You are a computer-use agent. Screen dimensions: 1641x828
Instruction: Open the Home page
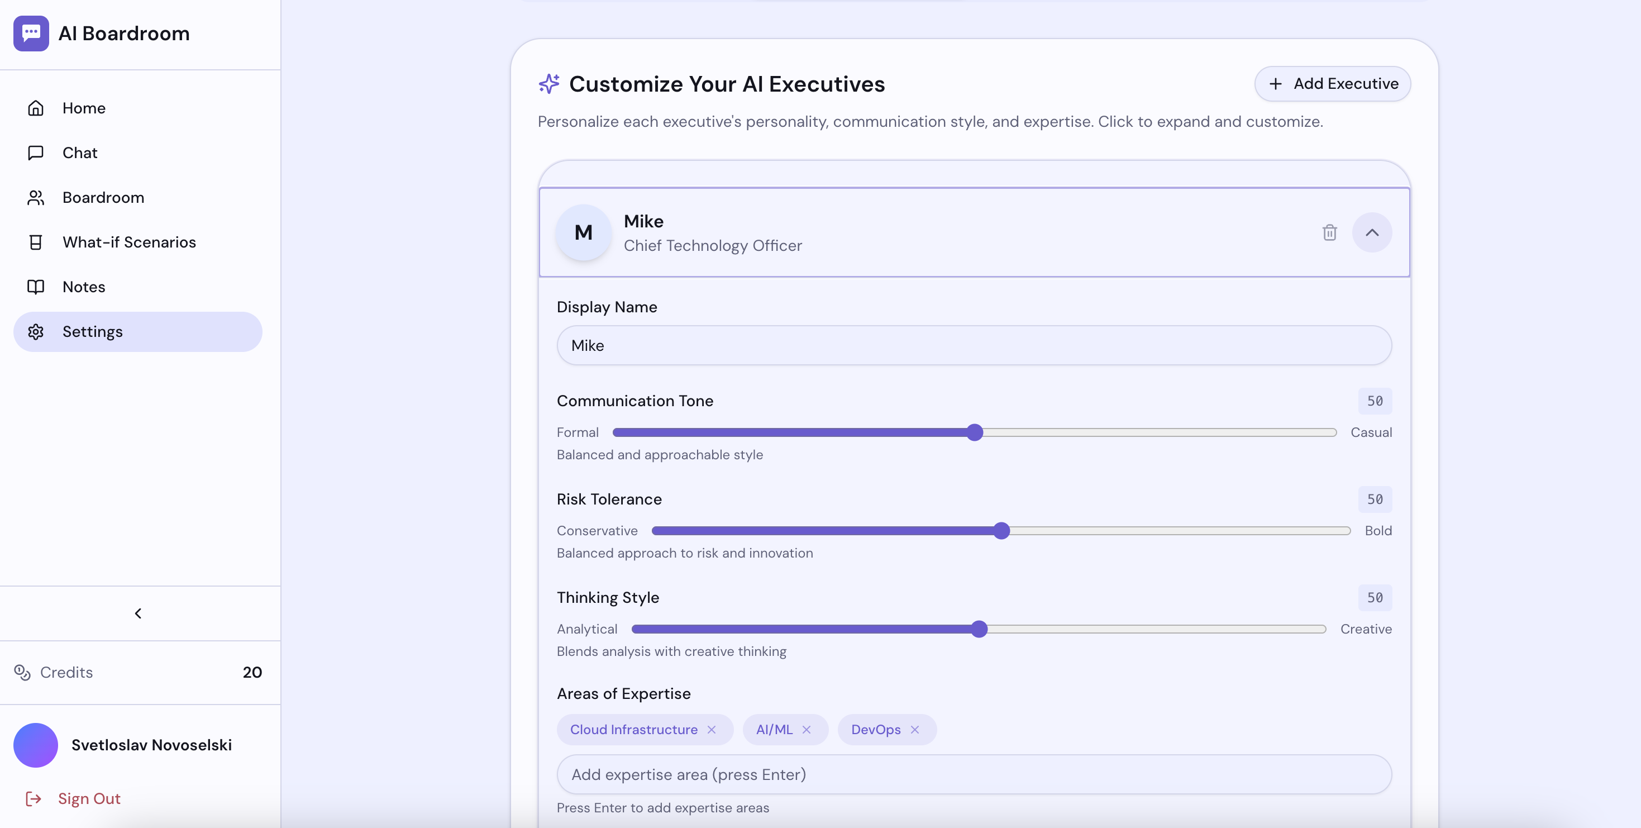click(84, 108)
